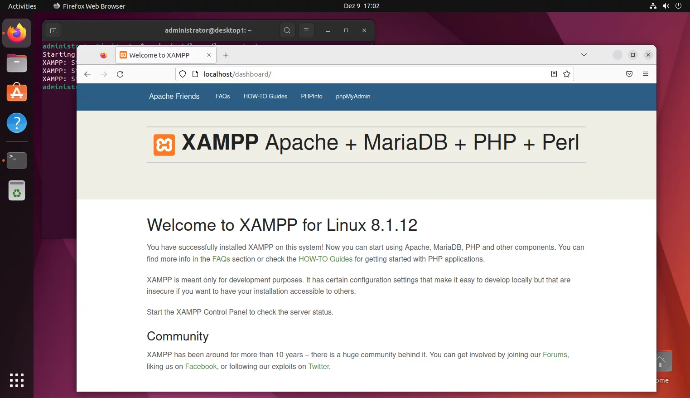Image resolution: width=690 pixels, height=398 pixels.
Task: Open the Facebook community link
Action: tap(201, 366)
